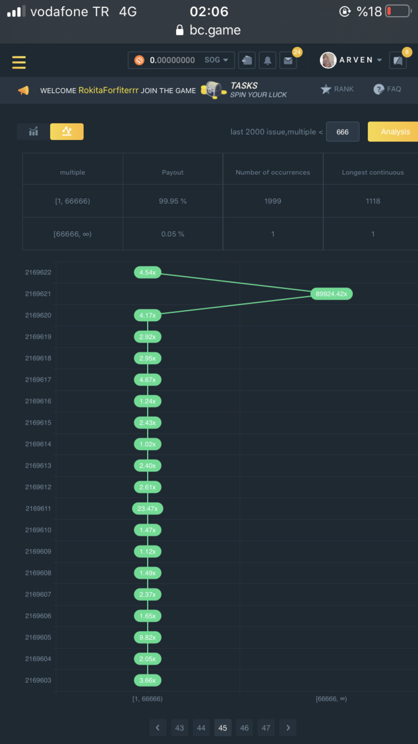Viewport: 418px width, 744px height.
Task: Open the chat icon with badge
Action: tap(398, 60)
